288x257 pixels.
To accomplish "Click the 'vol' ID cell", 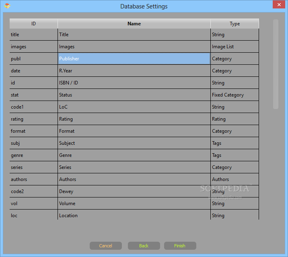I will click(x=34, y=204).
